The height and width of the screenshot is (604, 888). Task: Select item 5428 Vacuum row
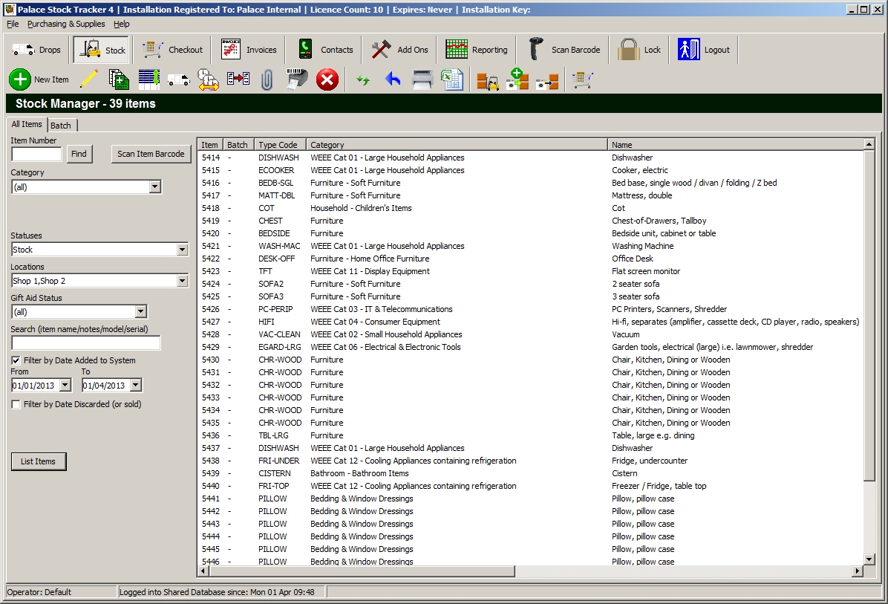530,334
